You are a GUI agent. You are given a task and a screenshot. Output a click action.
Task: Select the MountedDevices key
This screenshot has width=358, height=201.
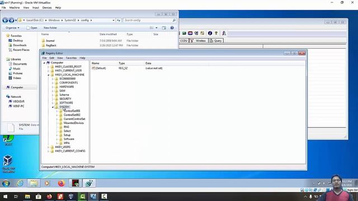click(x=73, y=123)
